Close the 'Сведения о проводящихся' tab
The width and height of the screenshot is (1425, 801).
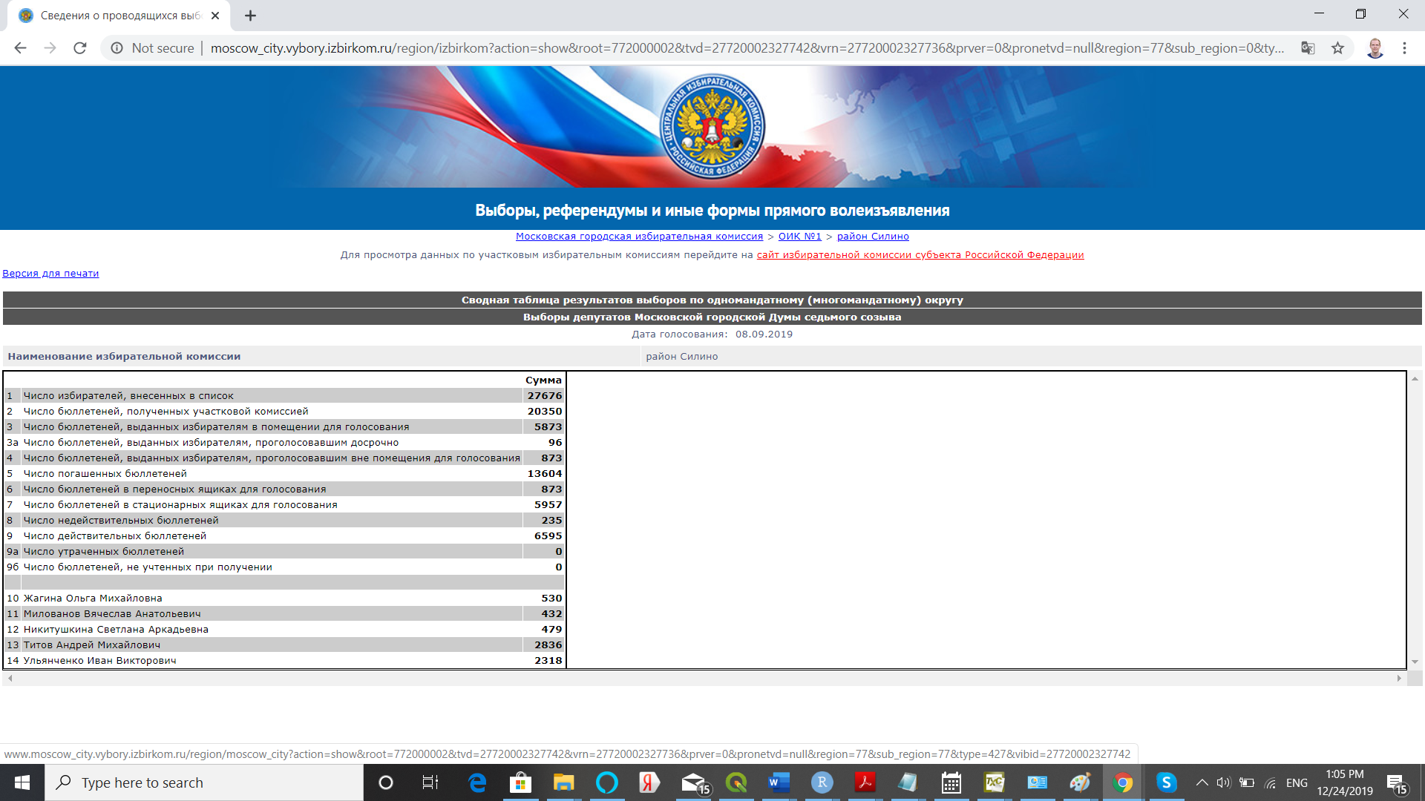pos(215,16)
